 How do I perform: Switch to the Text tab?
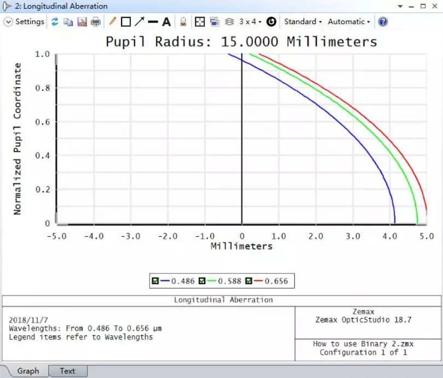point(67,371)
